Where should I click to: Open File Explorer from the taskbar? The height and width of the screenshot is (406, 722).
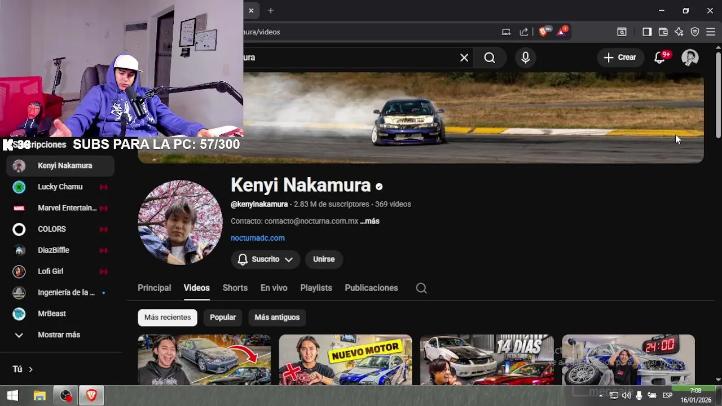pyautogui.click(x=39, y=396)
